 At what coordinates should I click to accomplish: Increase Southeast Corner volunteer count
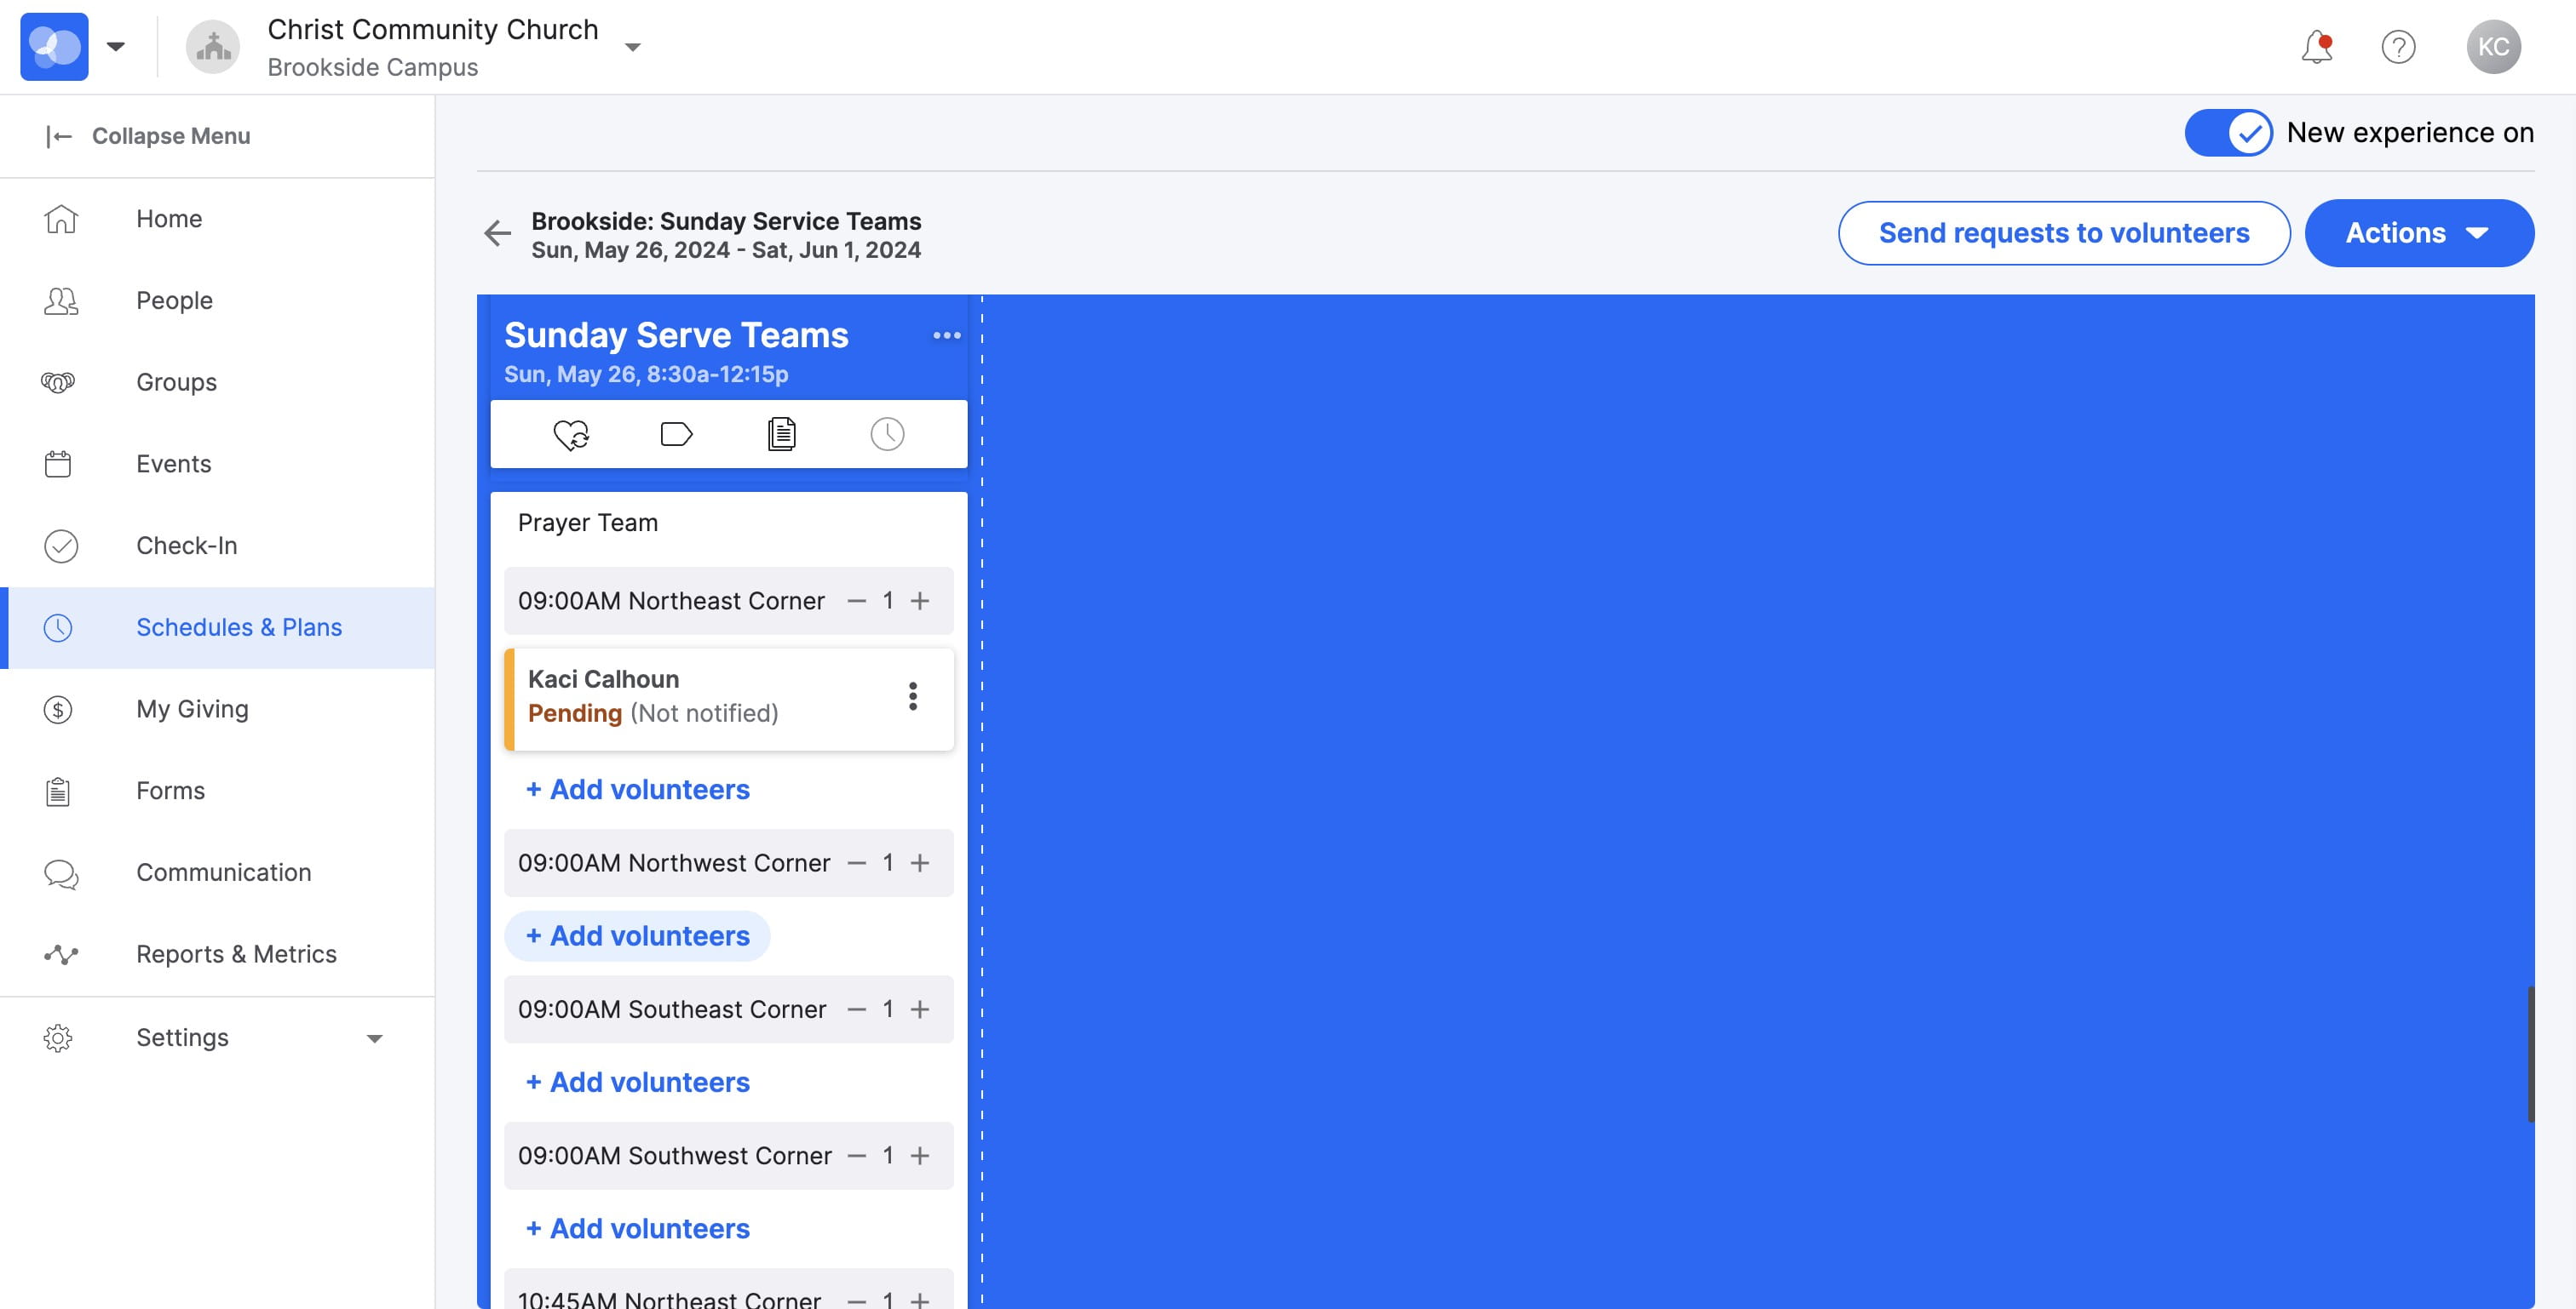pyautogui.click(x=919, y=1010)
